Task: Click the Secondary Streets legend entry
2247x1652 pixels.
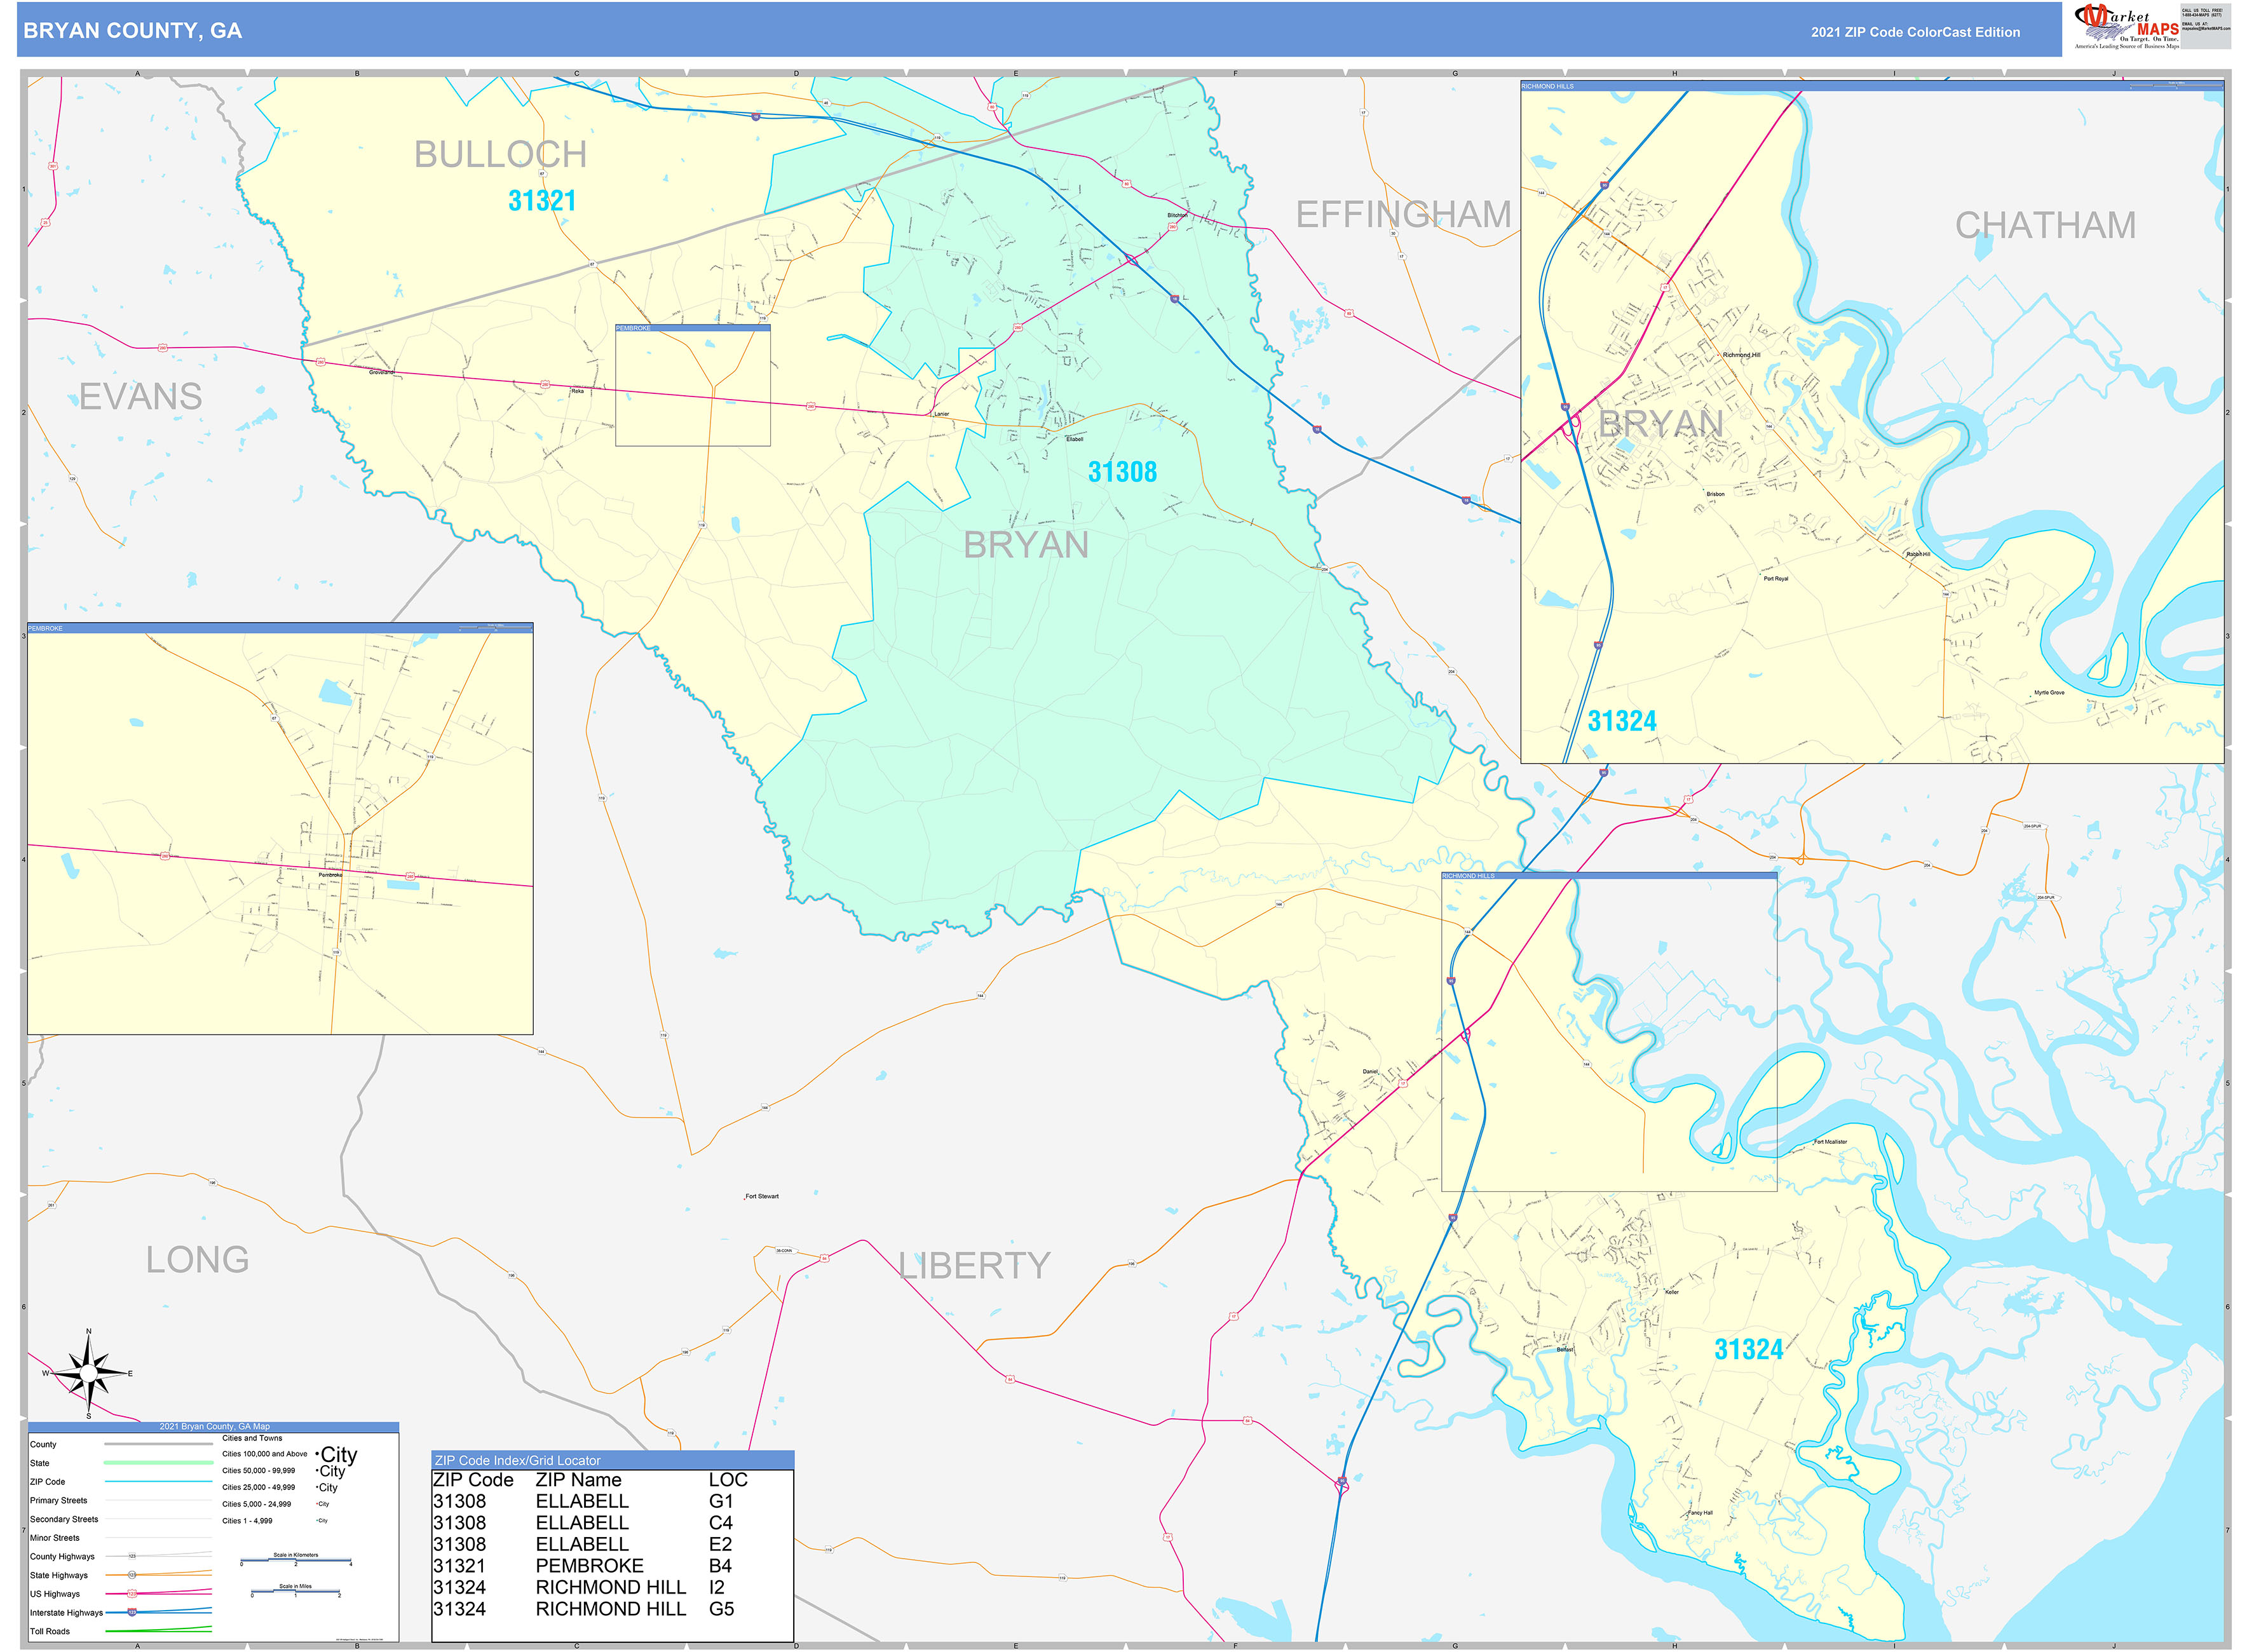Action: pyautogui.click(x=121, y=1519)
